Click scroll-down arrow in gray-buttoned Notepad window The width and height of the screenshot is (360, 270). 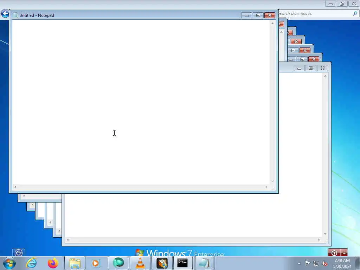coord(325,234)
